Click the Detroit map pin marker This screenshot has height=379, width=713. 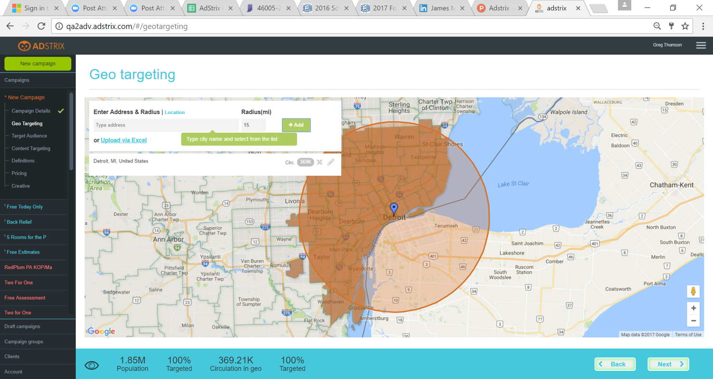pos(394,209)
